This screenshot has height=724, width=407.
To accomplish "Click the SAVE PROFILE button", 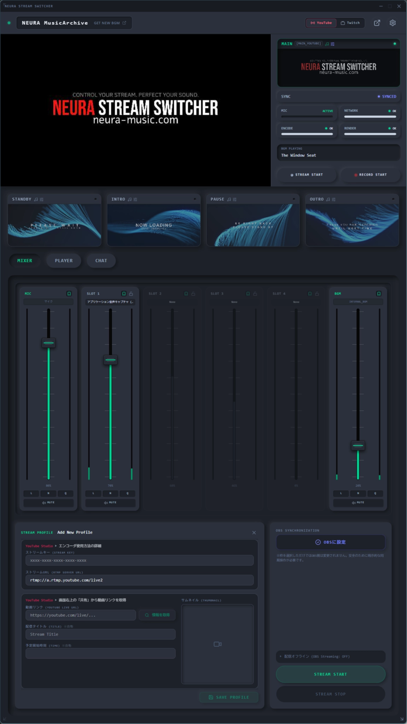I will pos(229,697).
